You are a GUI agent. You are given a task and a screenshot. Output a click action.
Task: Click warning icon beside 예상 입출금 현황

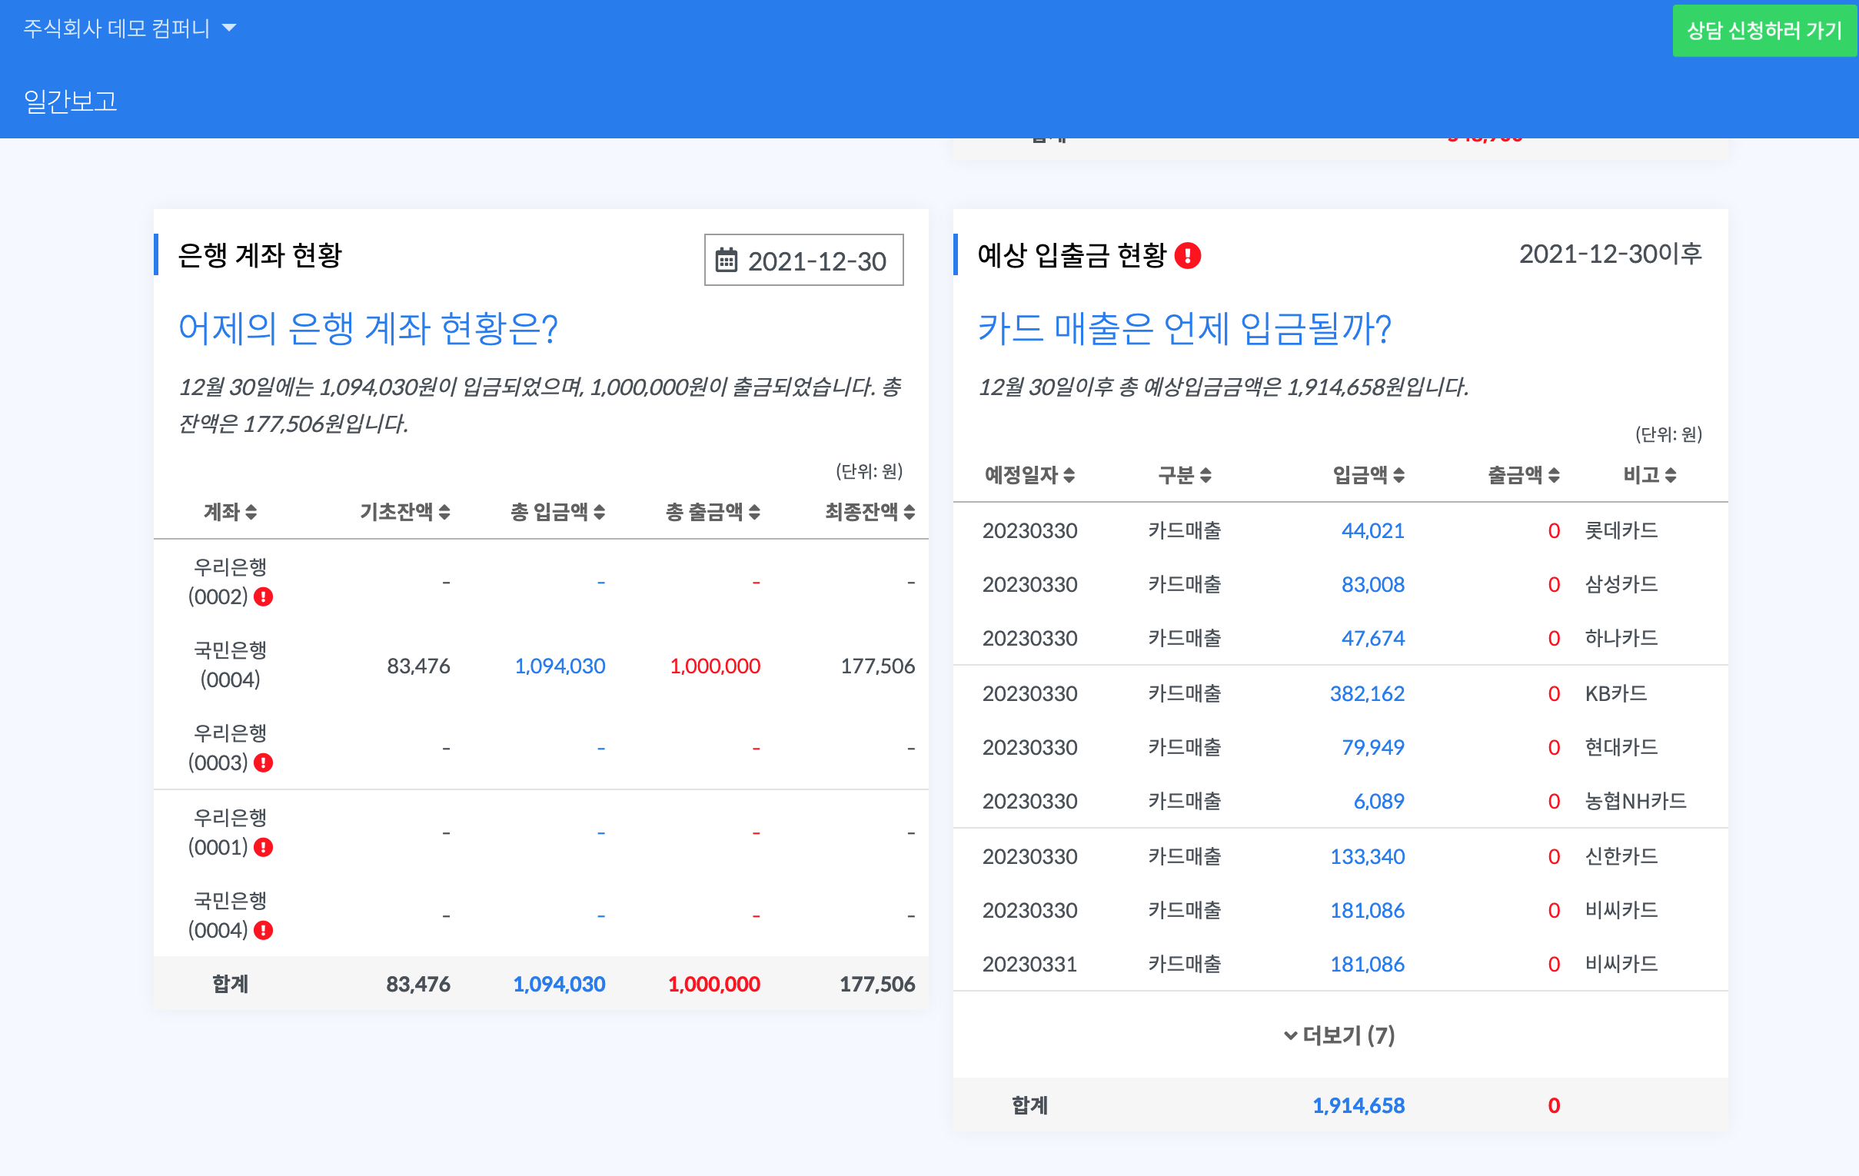(x=1187, y=255)
